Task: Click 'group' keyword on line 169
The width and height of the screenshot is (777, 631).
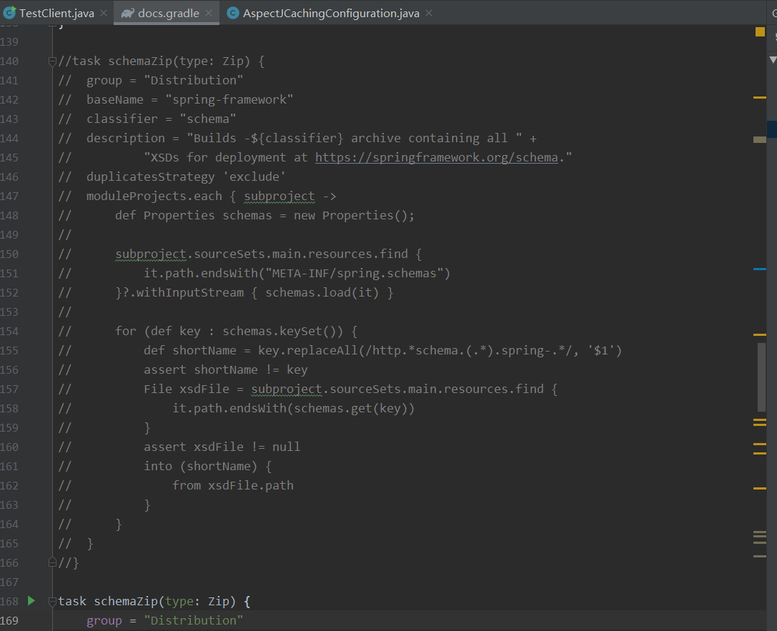Action: click(104, 620)
